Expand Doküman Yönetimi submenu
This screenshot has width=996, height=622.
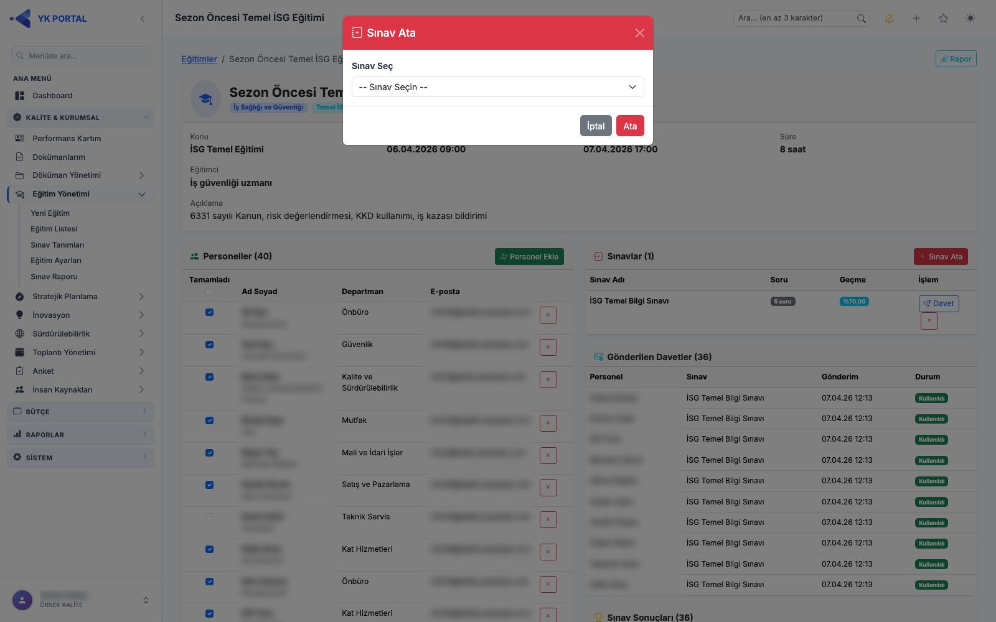[81, 175]
